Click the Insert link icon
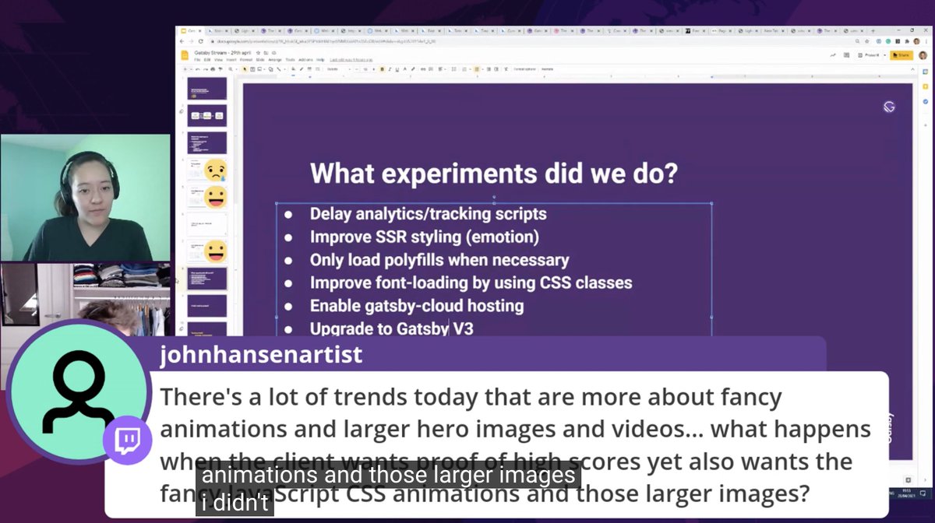The image size is (935, 523). (423, 69)
